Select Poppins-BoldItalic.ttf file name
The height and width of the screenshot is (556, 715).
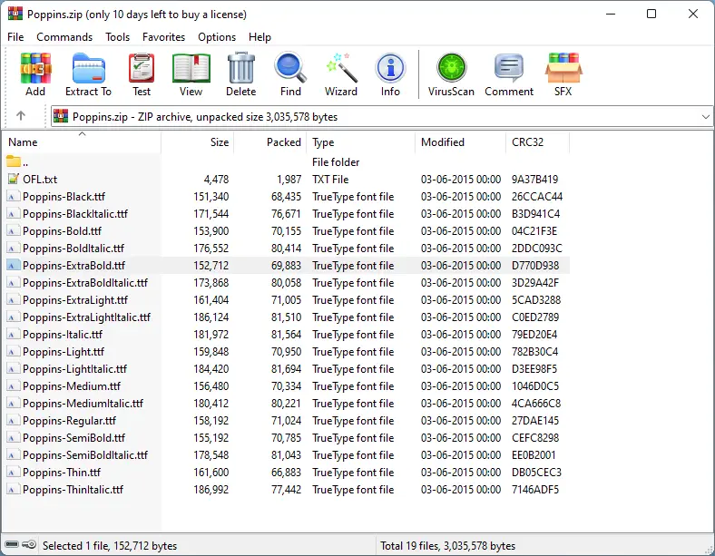tap(73, 249)
